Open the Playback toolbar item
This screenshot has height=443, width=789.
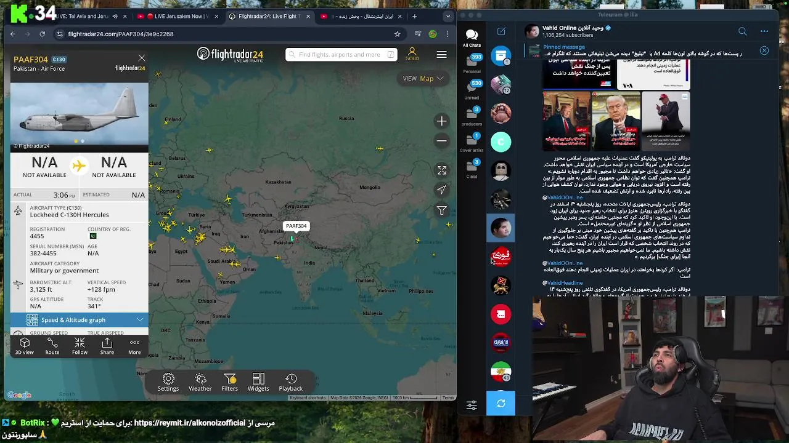click(x=291, y=382)
